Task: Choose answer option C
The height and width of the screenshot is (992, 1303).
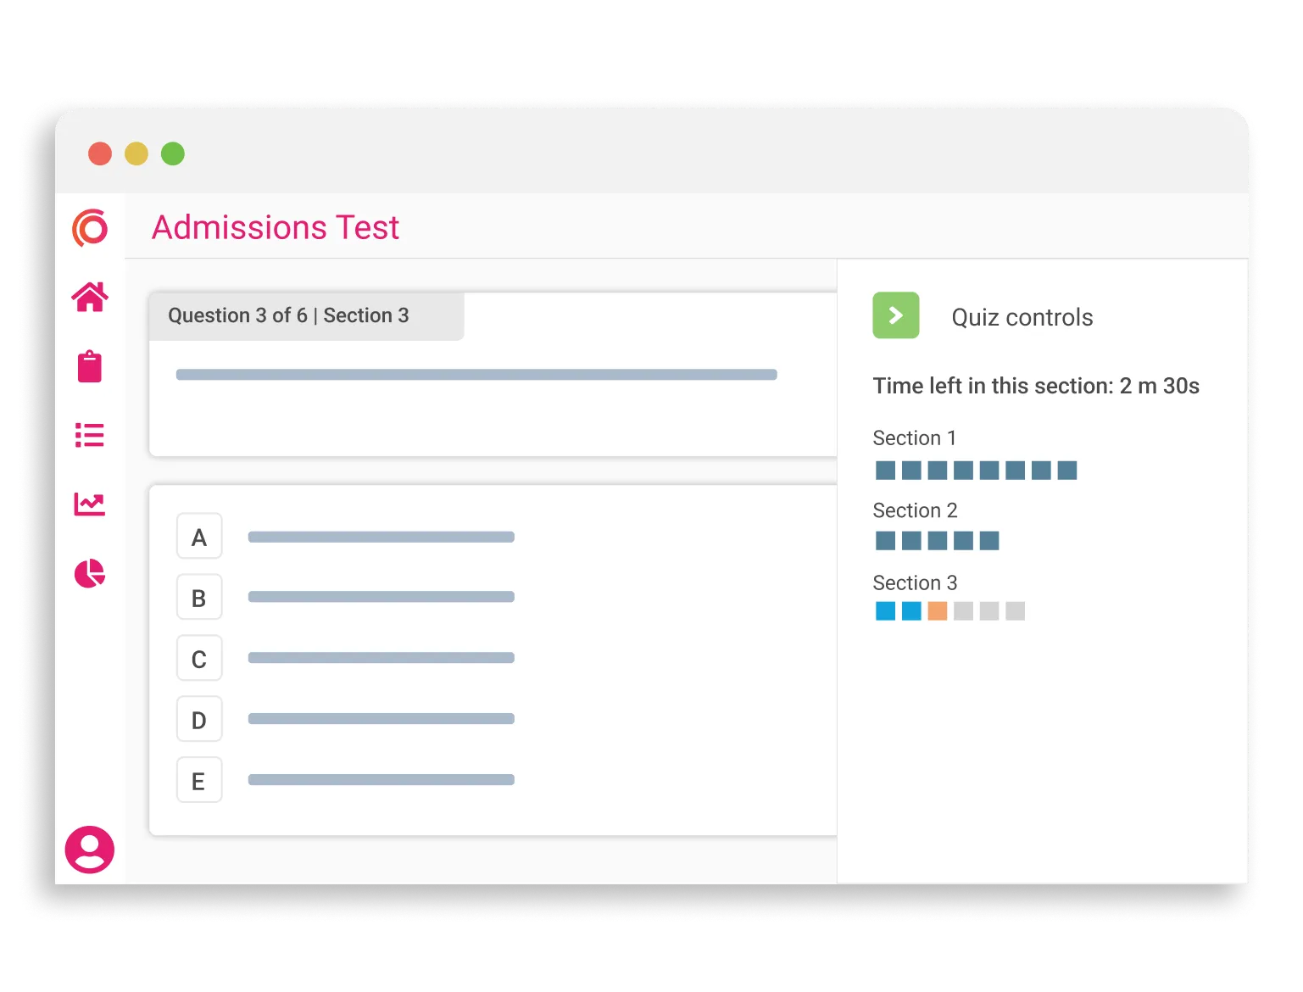Action: (x=199, y=658)
